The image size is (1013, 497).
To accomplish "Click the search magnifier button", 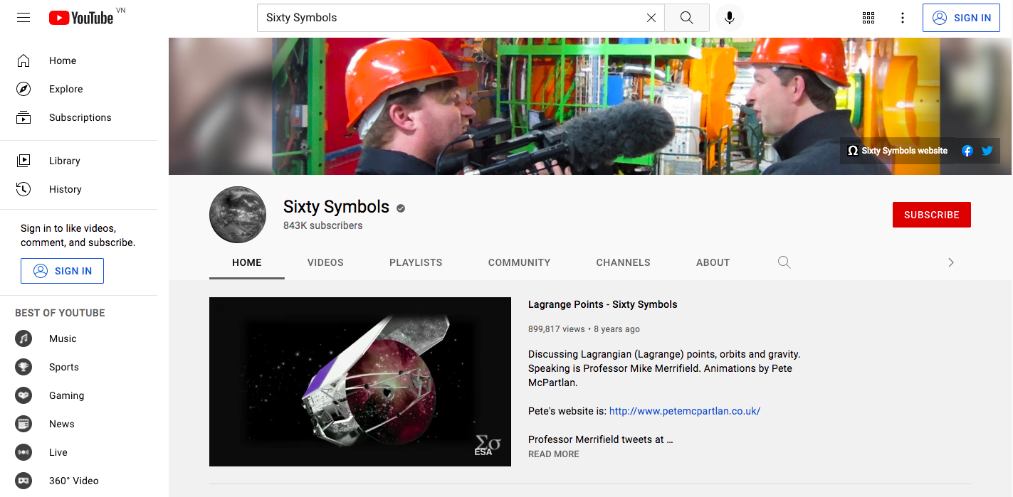I will [x=686, y=18].
